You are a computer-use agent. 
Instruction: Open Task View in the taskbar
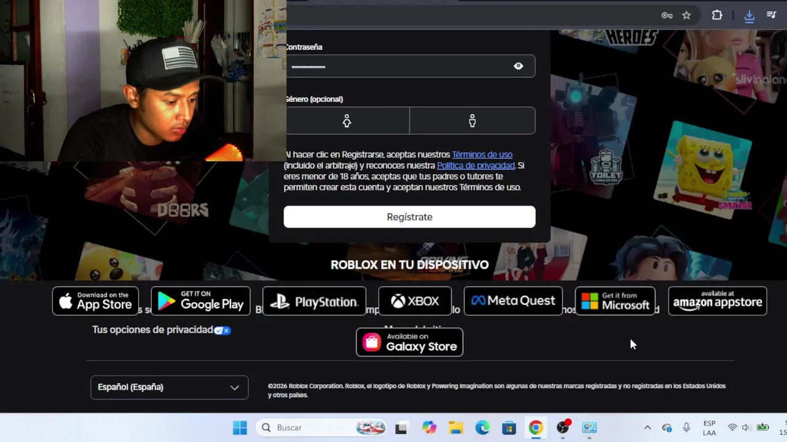click(x=401, y=428)
